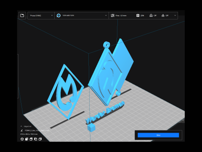Collapse the Object list
202x152 pixels.
click(21, 126)
